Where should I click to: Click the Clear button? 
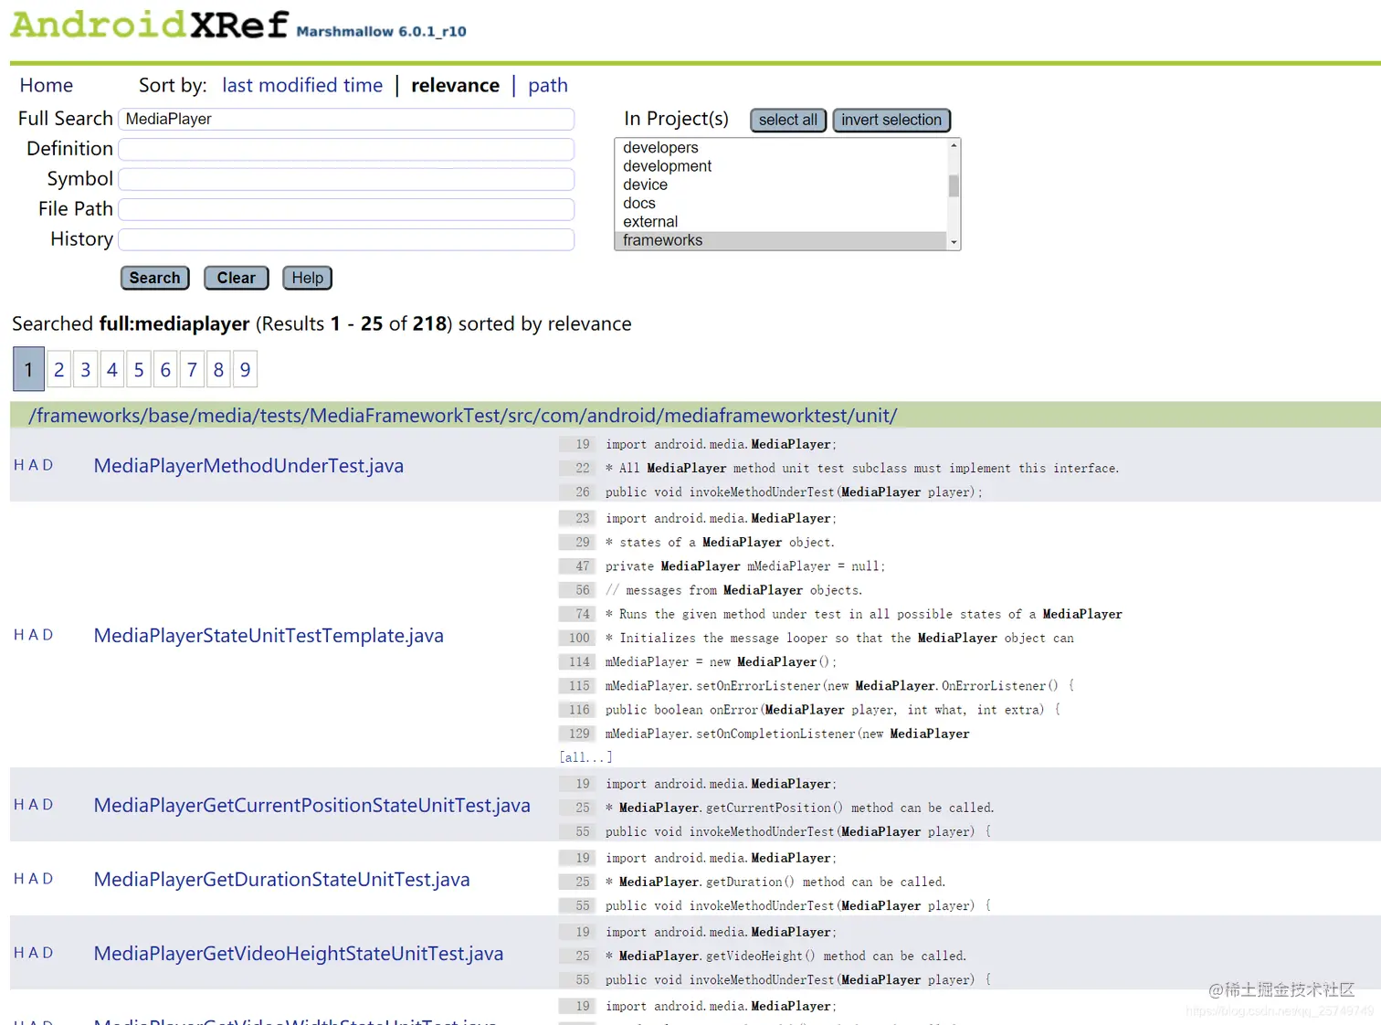pyautogui.click(x=237, y=278)
